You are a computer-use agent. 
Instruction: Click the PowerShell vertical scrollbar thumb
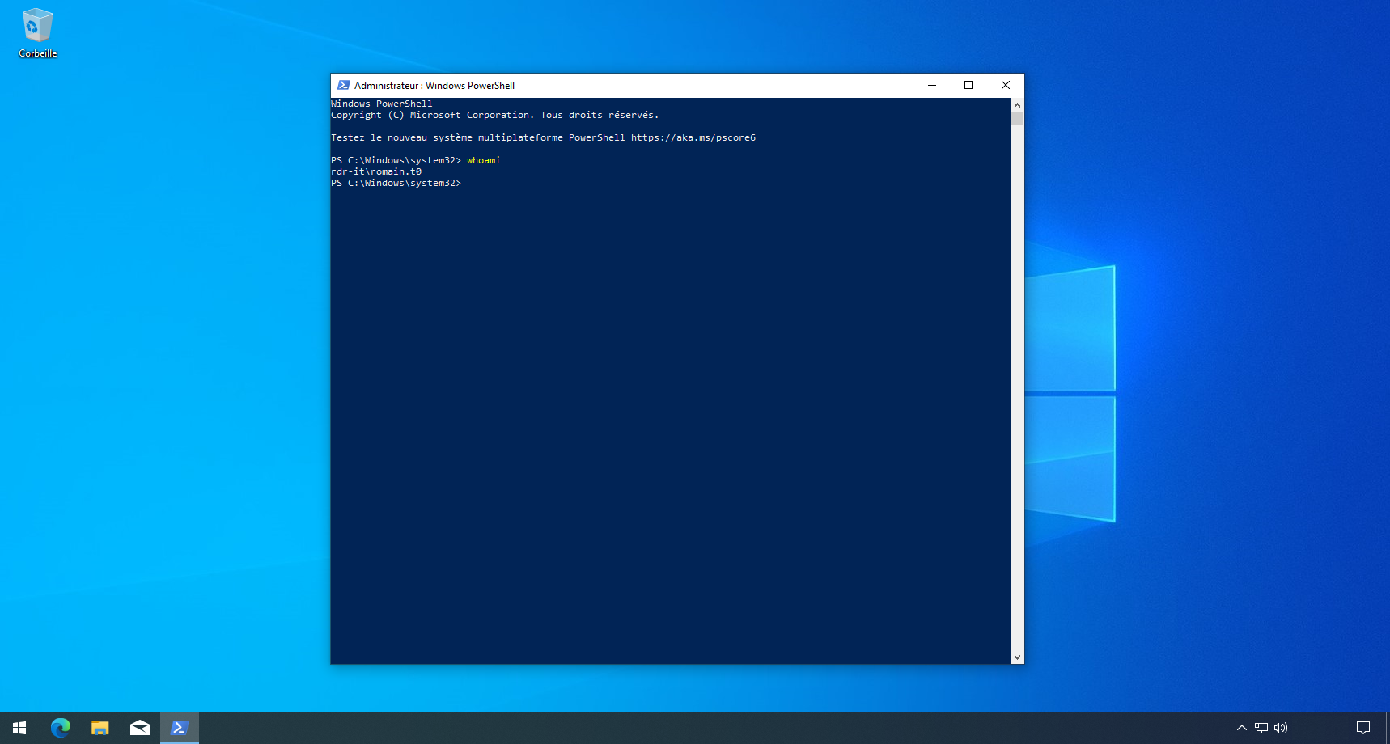[x=1017, y=119]
